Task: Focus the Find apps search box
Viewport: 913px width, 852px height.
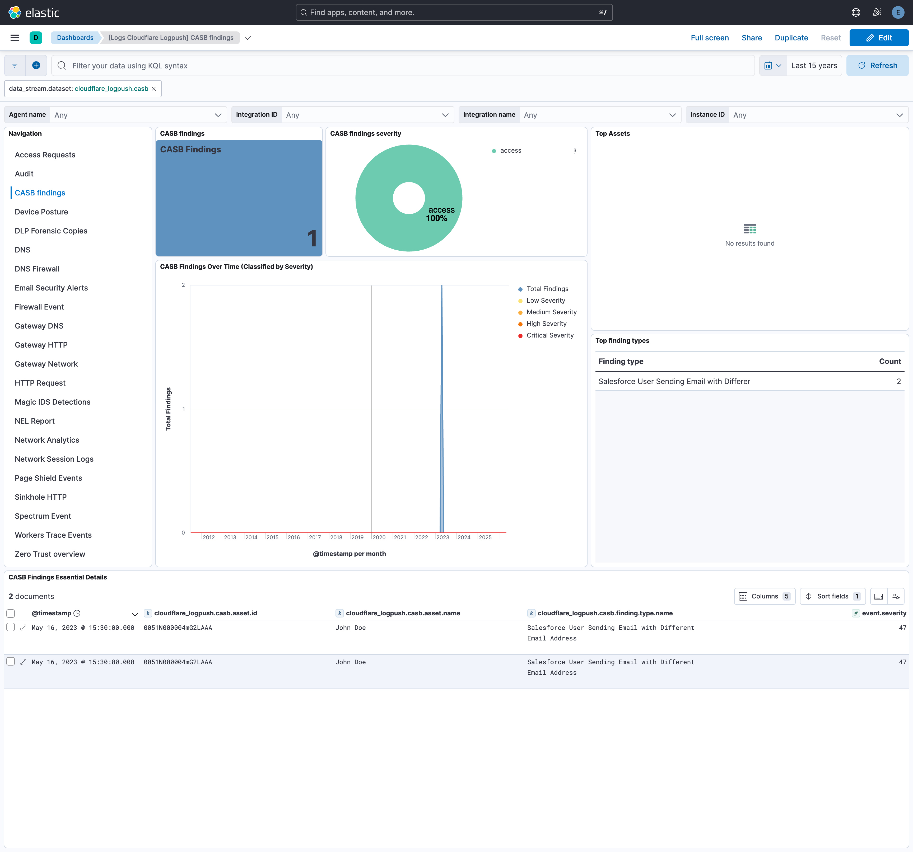Action: coord(454,12)
